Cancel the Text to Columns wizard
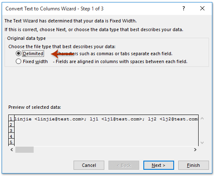214x176 pixels. tap(89, 165)
